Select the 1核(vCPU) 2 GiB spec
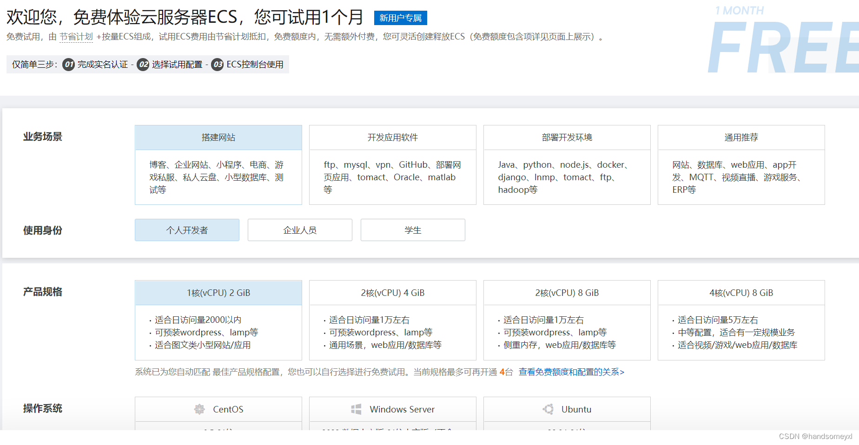This screenshot has height=445, width=859. coord(218,293)
